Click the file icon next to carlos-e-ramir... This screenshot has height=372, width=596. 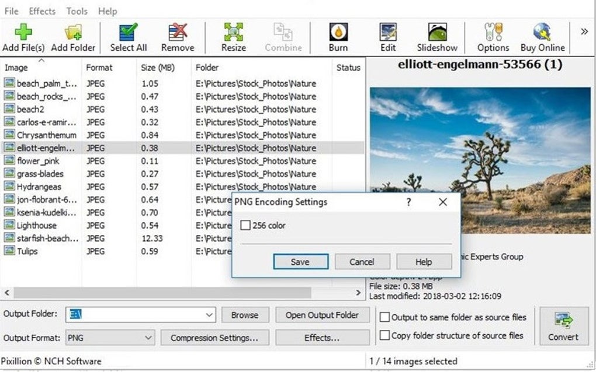(x=9, y=121)
